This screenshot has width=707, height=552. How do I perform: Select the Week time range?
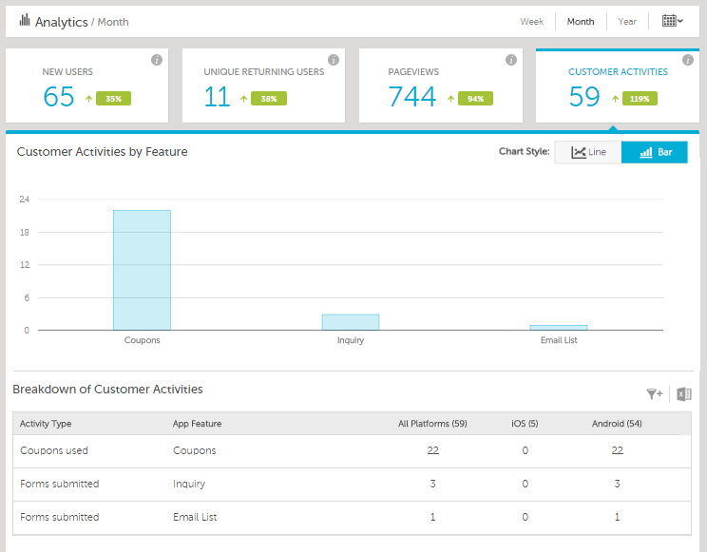[x=532, y=22]
